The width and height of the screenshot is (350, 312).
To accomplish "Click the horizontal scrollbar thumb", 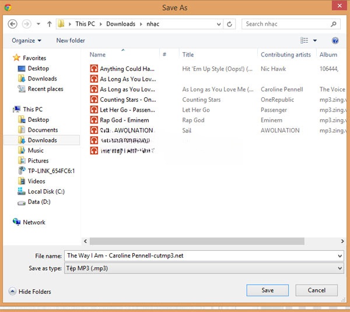I will pyautogui.click(x=197, y=241).
